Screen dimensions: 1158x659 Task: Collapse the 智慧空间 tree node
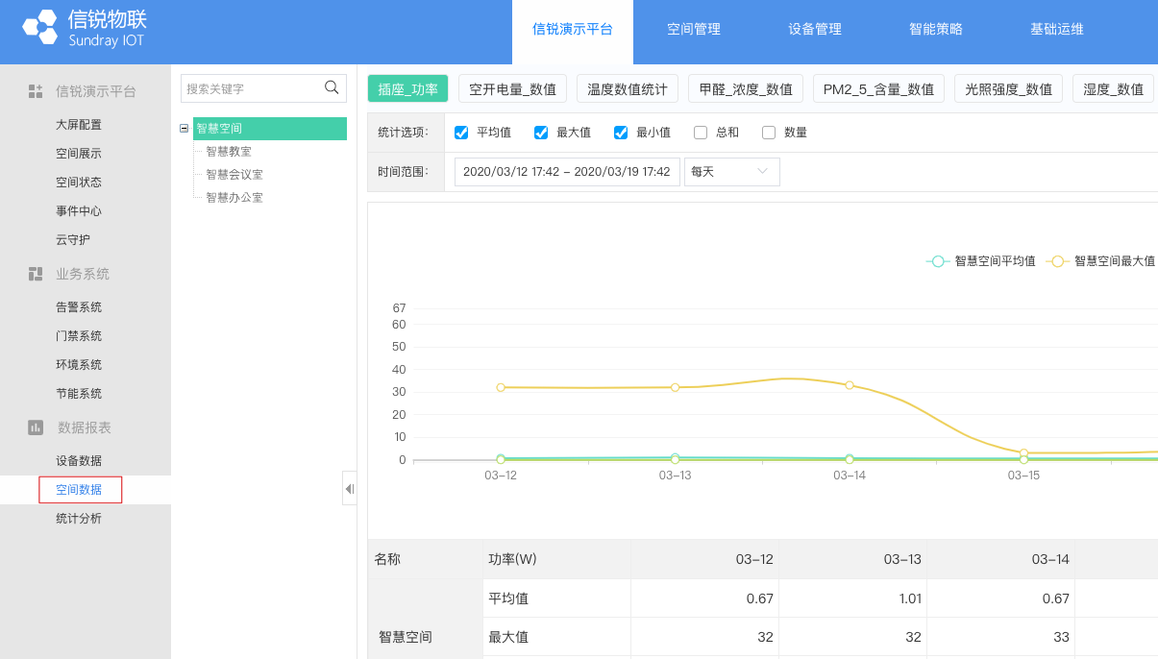[185, 129]
